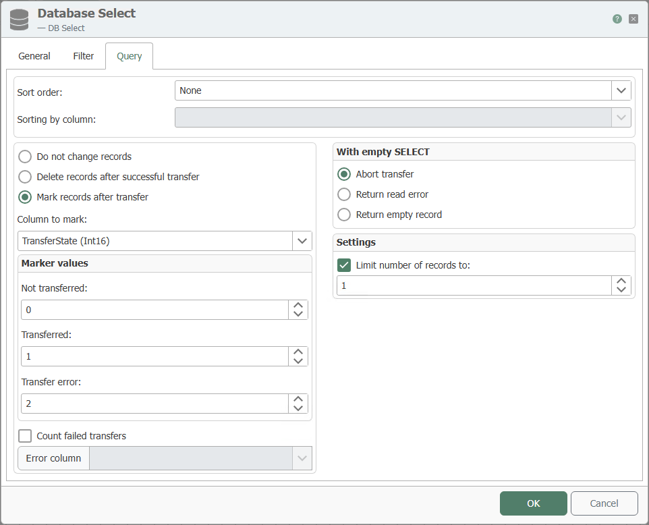
Task: Click the disabled Sorting by column dropdown
Action: (x=403, y=117)
